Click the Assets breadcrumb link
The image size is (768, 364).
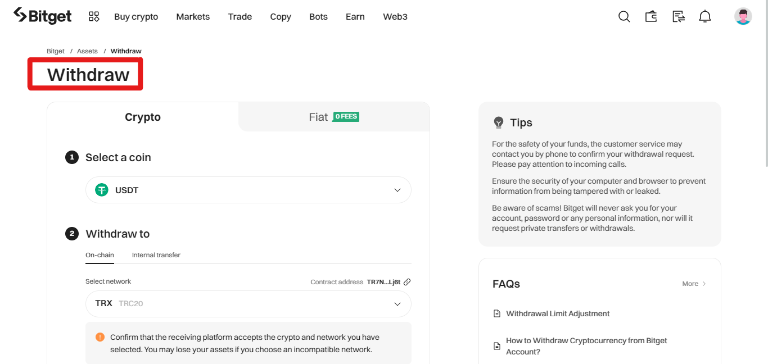[87, 51]
